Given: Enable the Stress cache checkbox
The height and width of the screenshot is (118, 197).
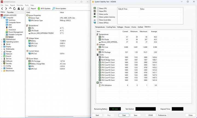Looking at the screenshot, I should tap(98, 14).
